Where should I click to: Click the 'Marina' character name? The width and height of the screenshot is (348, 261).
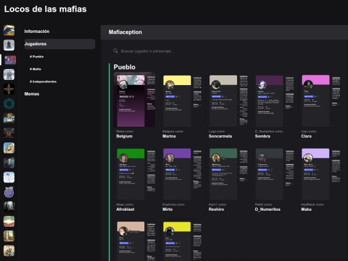(169, 136)
